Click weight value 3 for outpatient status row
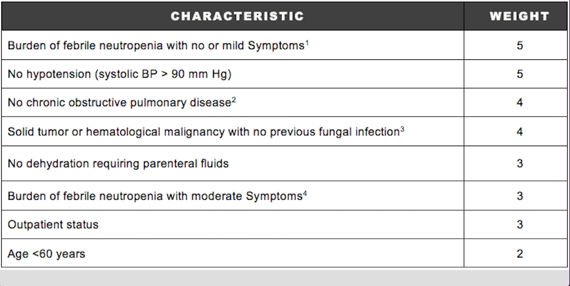The width and height of the screenshot is (570, 286). (520, 224)
